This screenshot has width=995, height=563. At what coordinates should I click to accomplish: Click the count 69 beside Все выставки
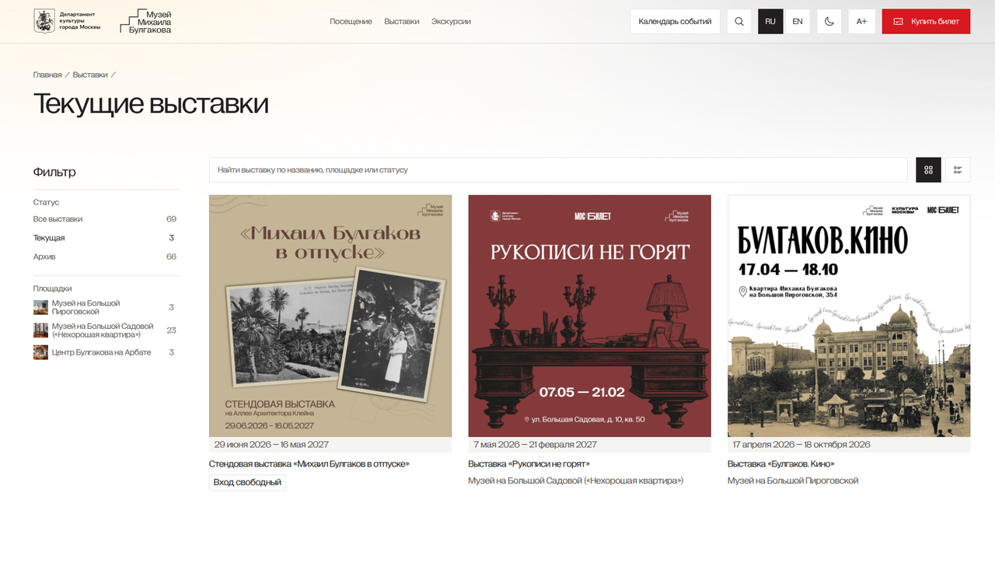coord(171,219)
